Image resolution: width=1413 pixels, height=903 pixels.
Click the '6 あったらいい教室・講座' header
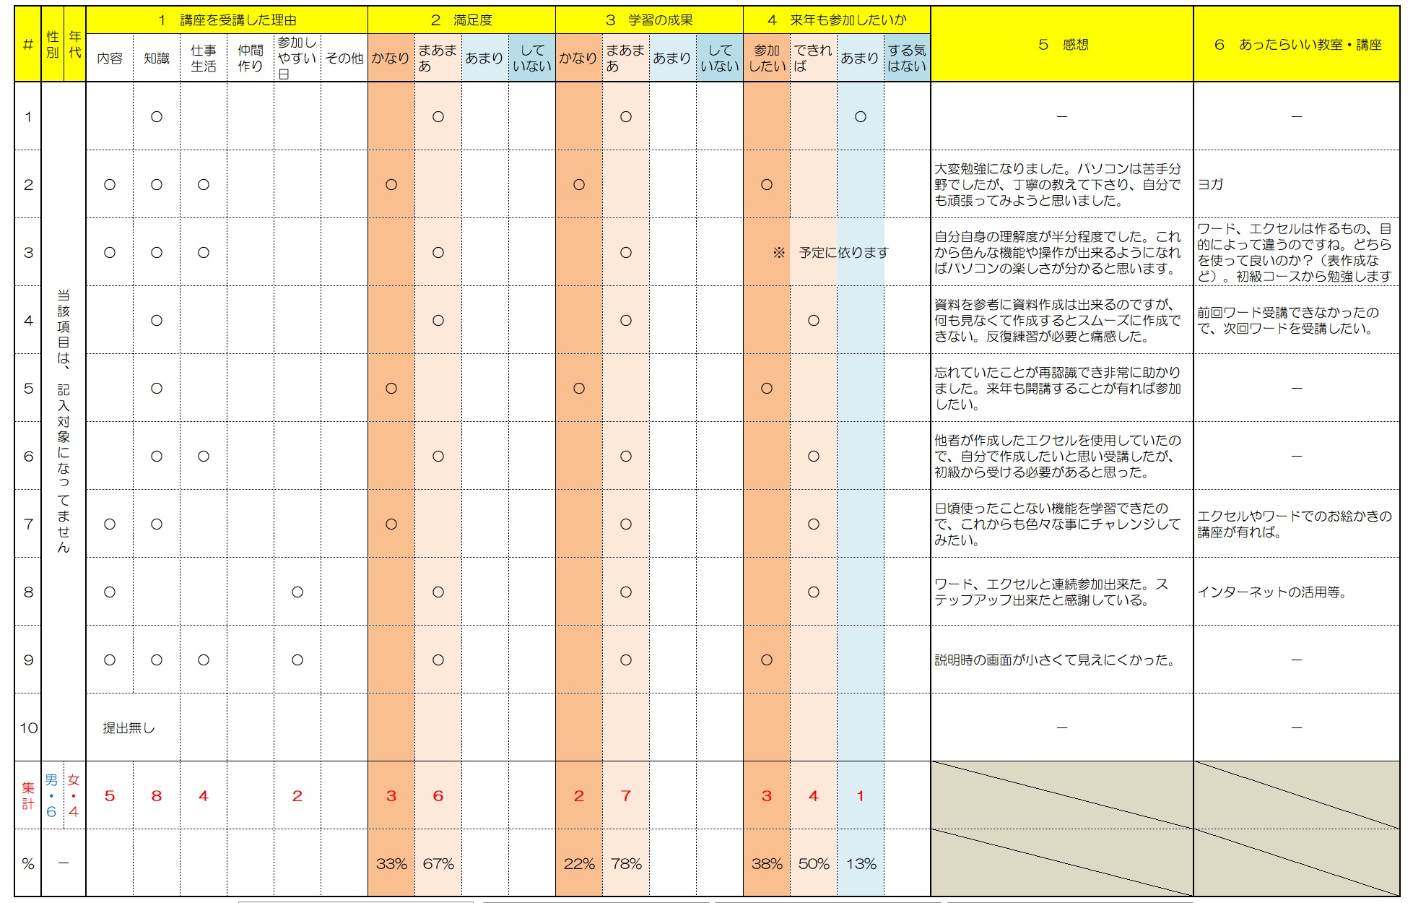coord(1297,44)
